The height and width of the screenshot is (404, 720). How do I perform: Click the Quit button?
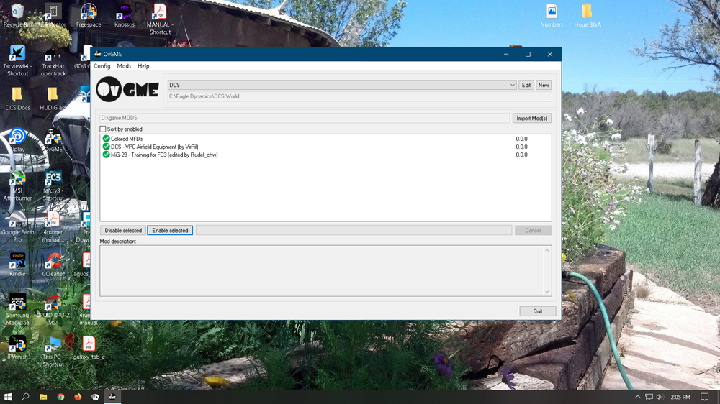pos(538,311)
